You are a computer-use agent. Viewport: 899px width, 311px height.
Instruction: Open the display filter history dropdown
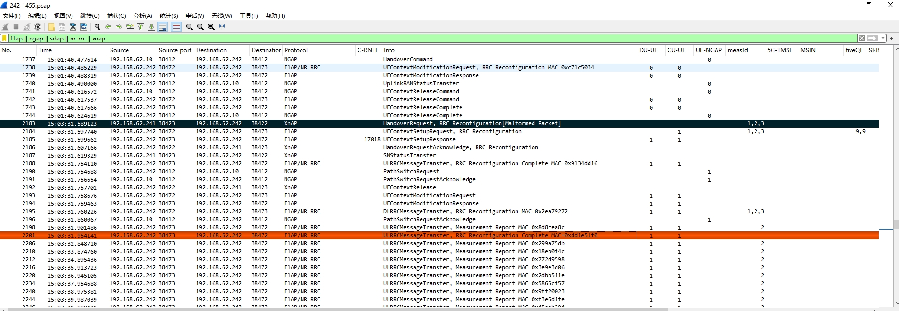click(x=883, y=39)
